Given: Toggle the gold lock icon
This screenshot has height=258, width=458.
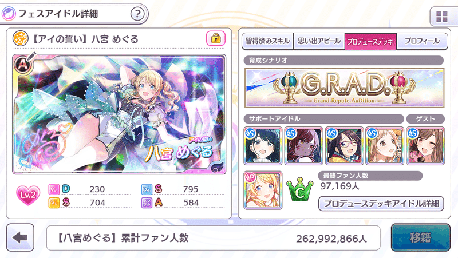Looking at the screenshot, I should pos(216,38).
